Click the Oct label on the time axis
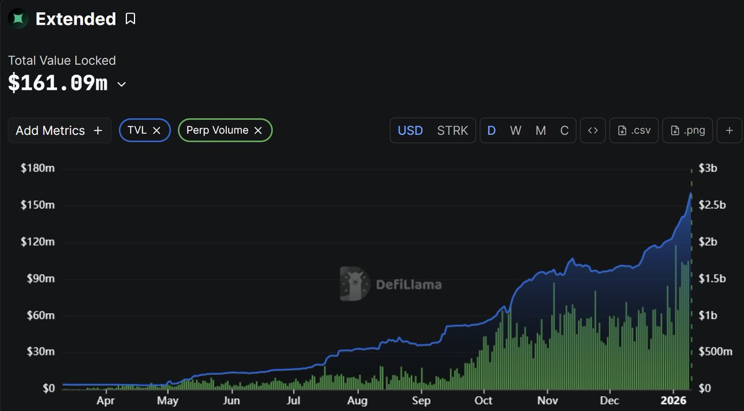 pos(484,400)
